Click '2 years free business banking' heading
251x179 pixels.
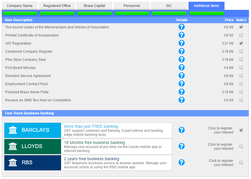pyautogui.click(x=92, y=159)
